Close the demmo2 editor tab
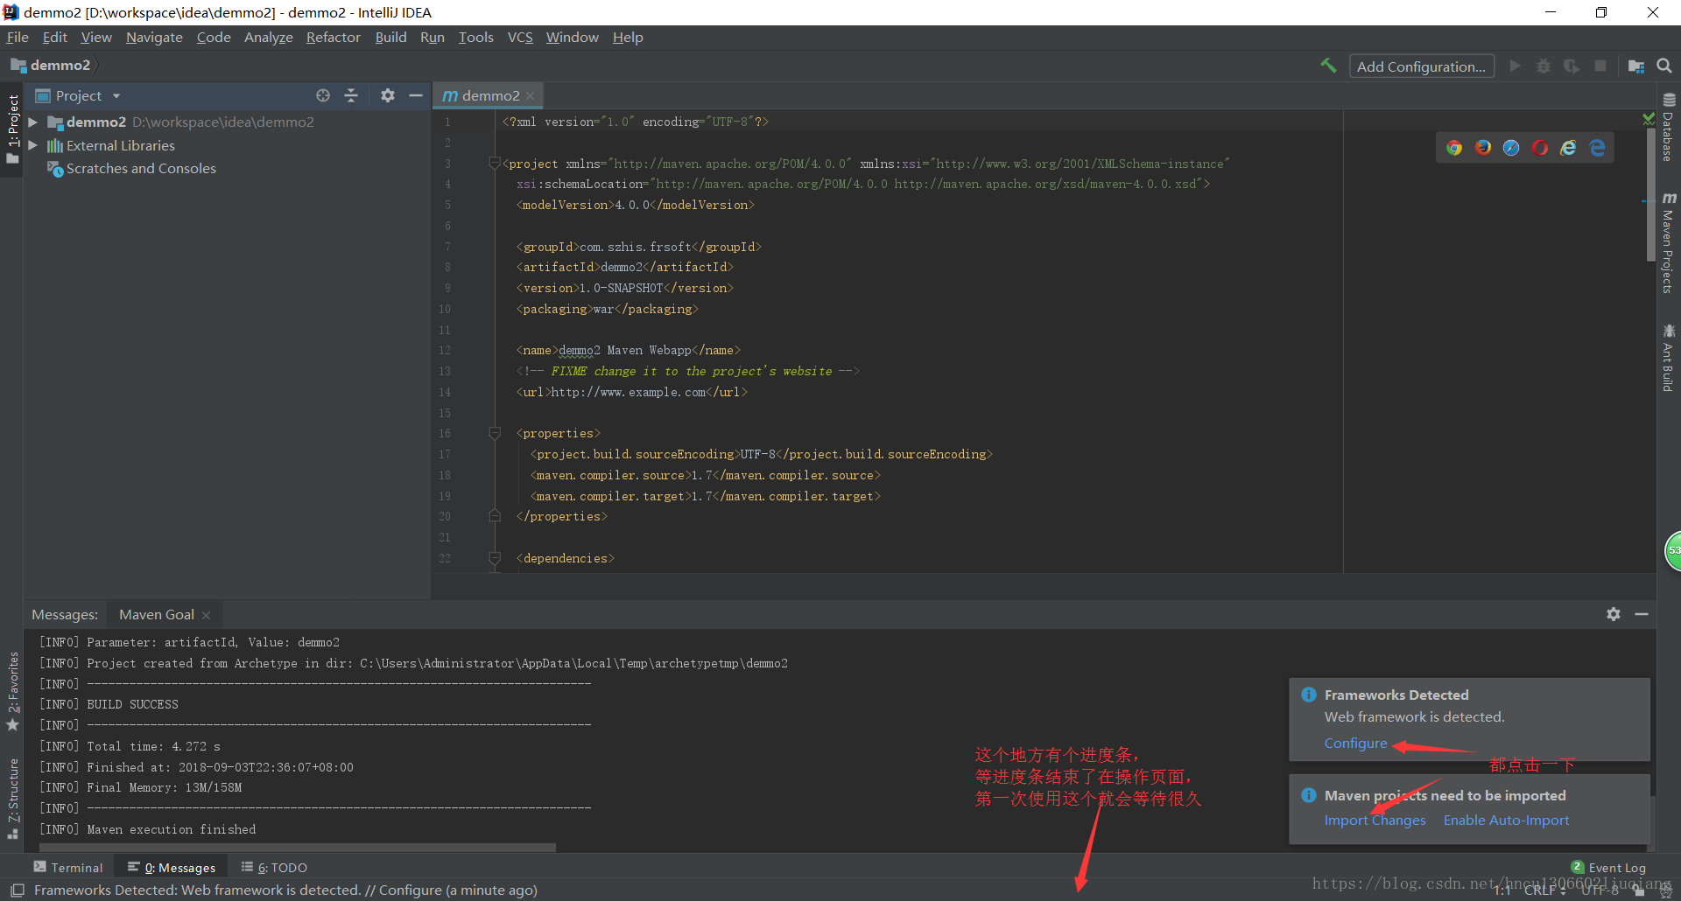Screen dimensions: 1681x901 pyautogui.click(x=530, y=96)
